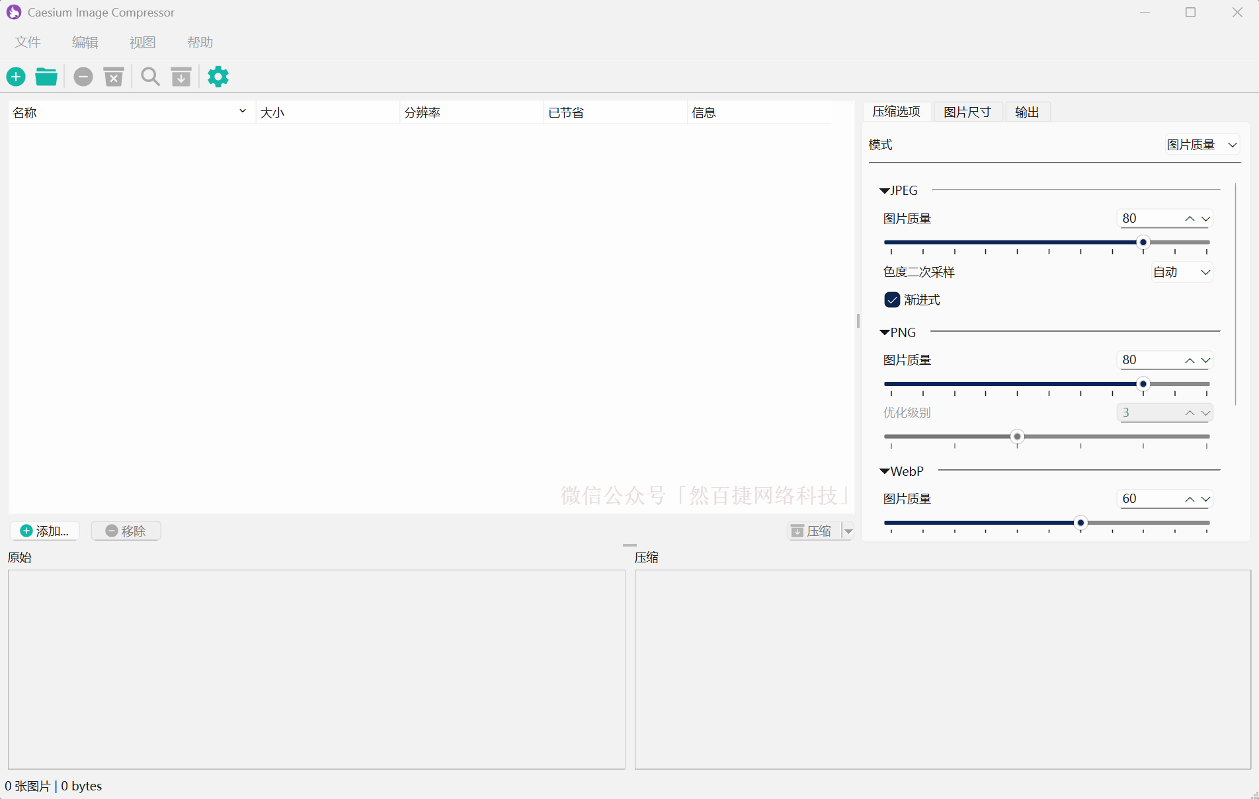Click the WebP 图片质量 value field
This screenshot has height=799, width=1259.
(1149, 499)
